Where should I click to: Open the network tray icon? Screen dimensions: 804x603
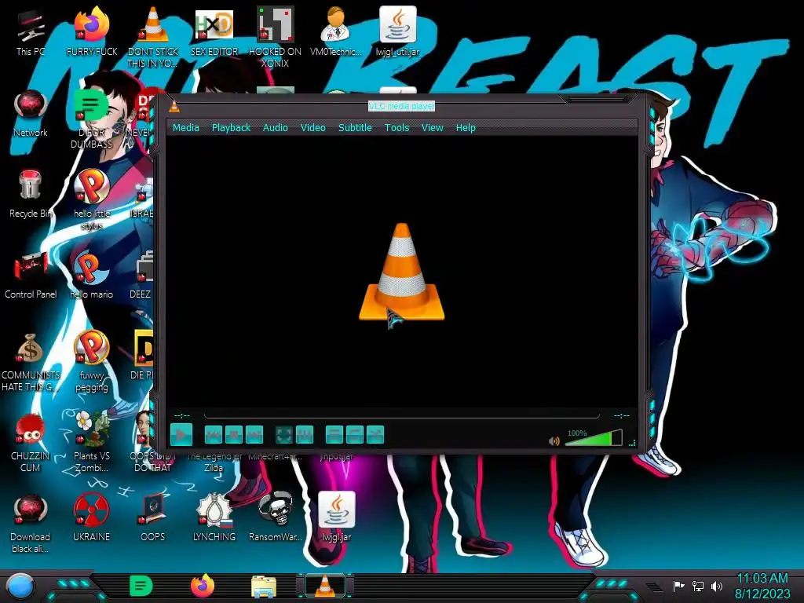[x=698, y=586]
